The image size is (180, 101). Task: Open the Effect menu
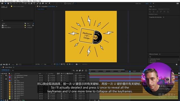(20, 1)
